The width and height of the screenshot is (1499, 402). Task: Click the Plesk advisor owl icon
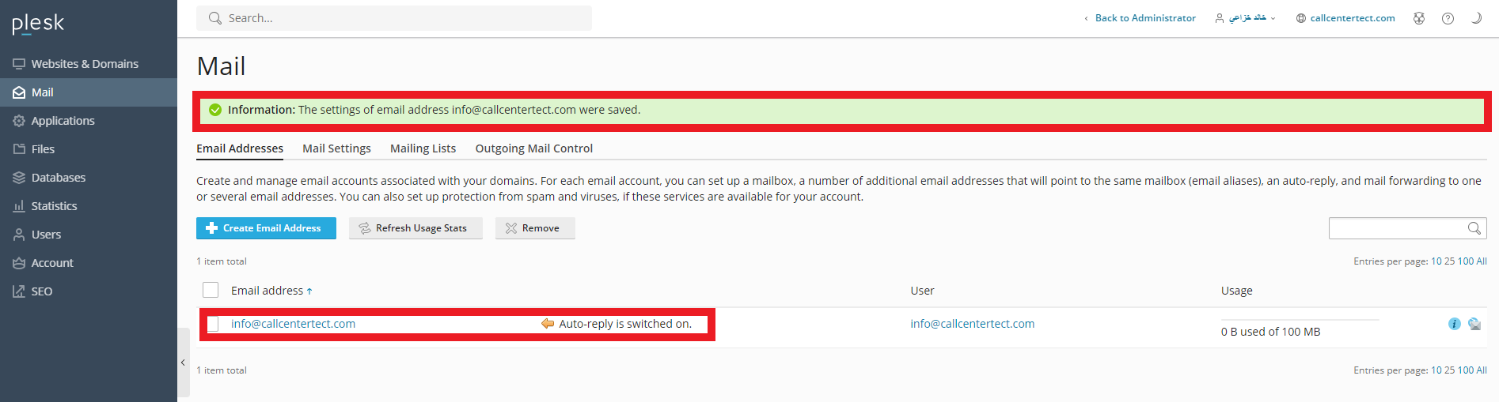[x=1419, y=18]
